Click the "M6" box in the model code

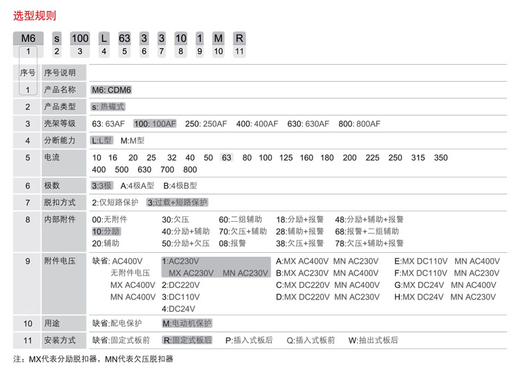tap(28, 38)
